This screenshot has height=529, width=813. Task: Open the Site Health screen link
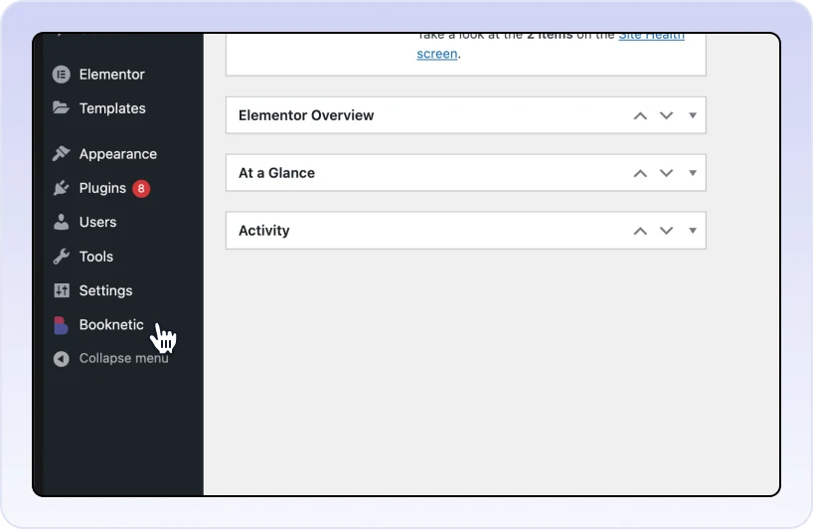coord(437,54)
